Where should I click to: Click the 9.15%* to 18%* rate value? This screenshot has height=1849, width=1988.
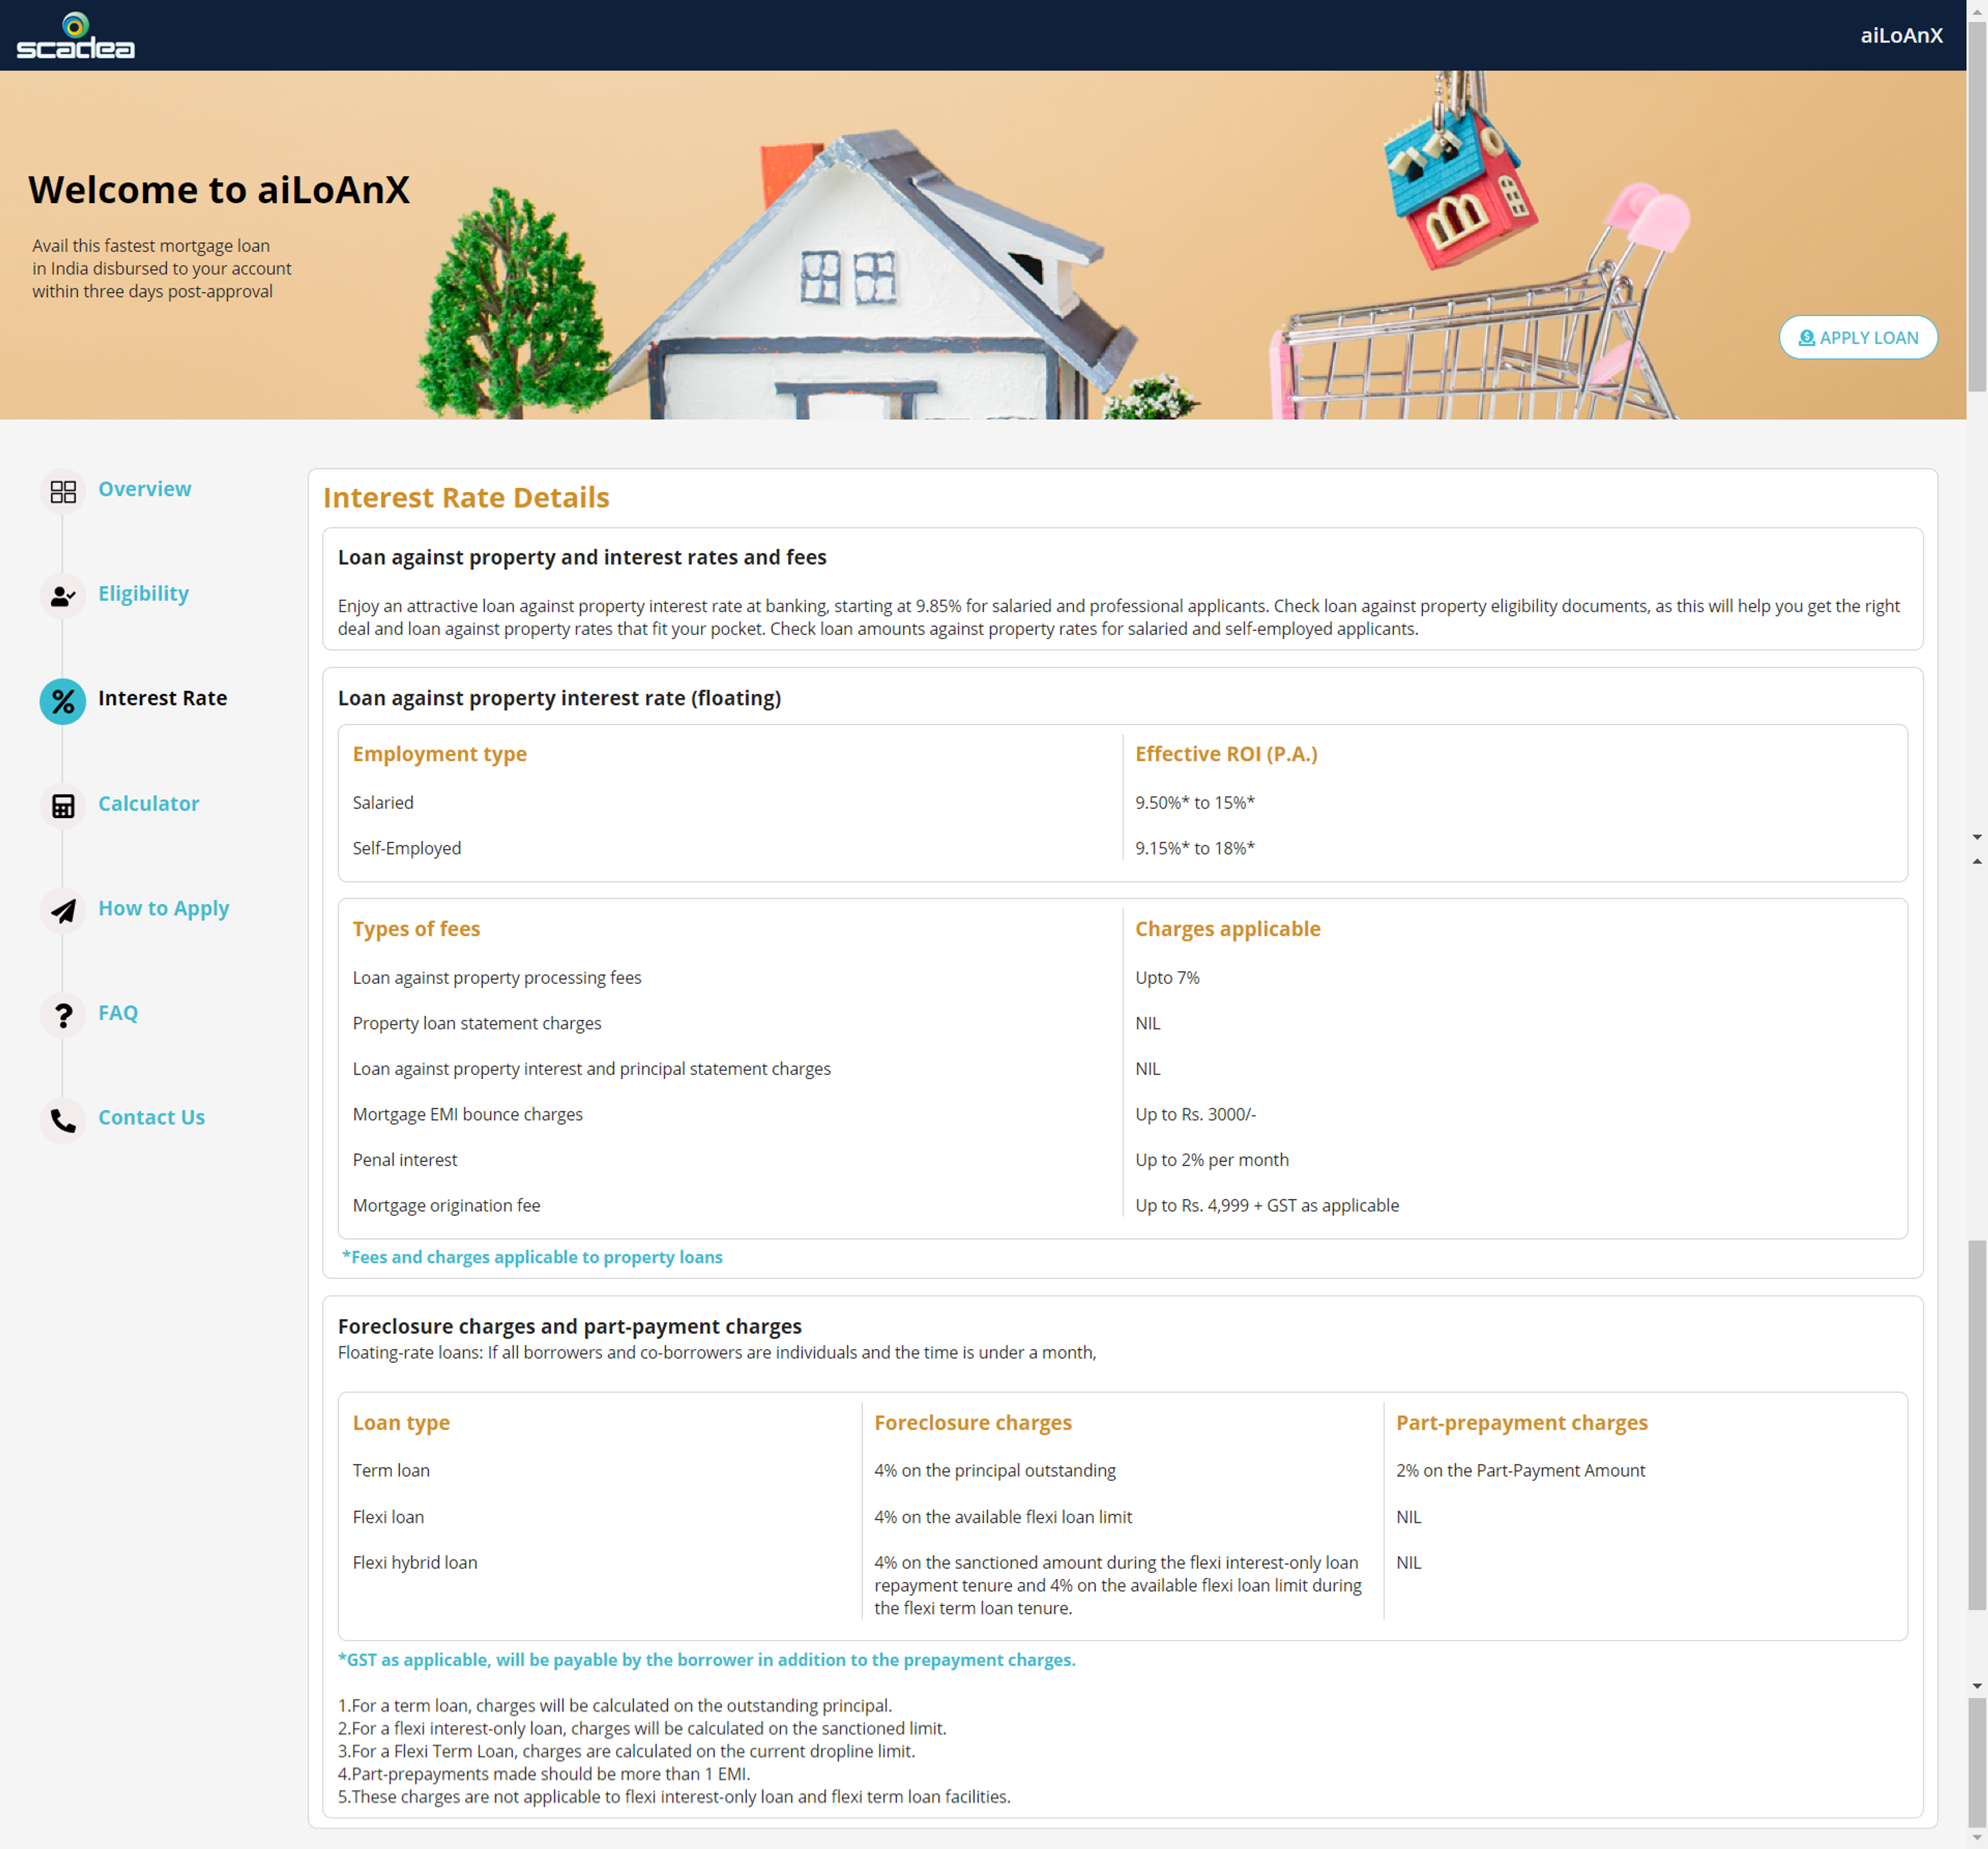(1194, 848)
